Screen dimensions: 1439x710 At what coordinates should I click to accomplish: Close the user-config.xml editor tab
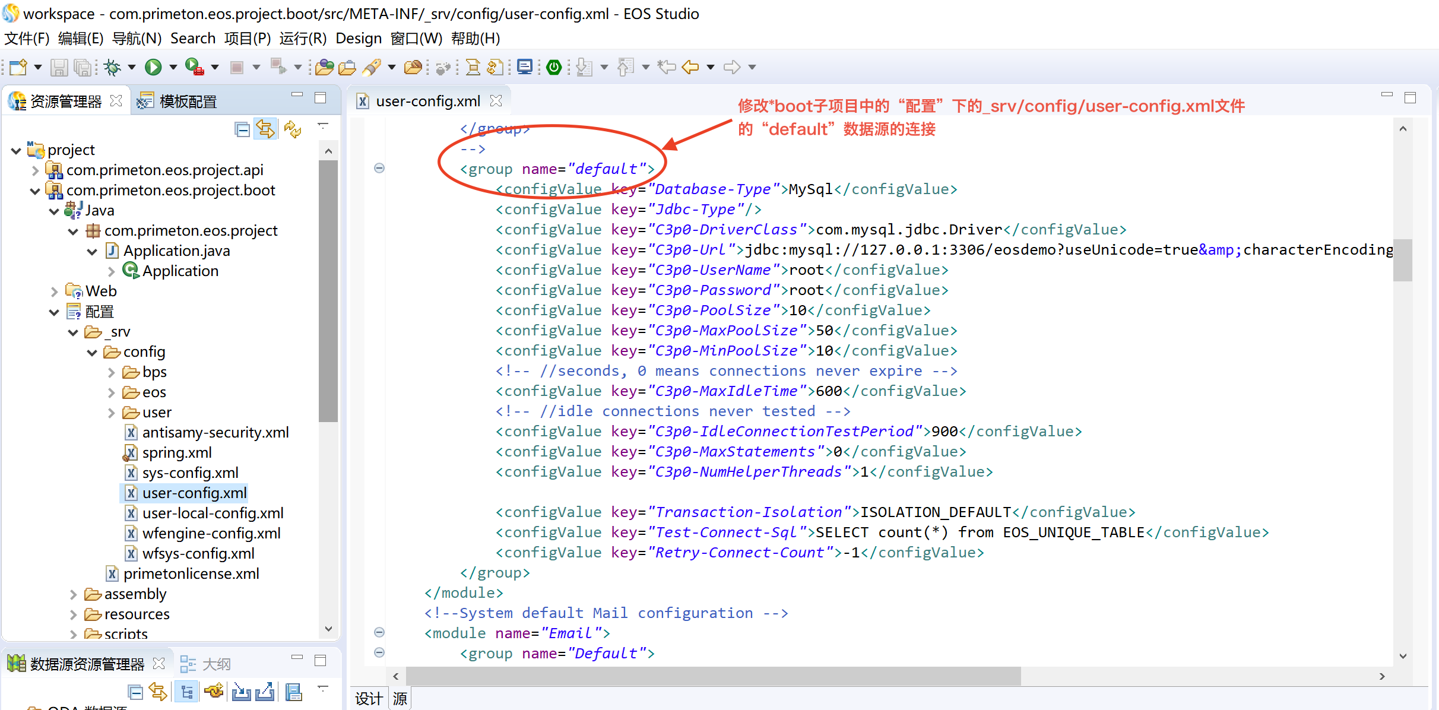coord(496,101)
